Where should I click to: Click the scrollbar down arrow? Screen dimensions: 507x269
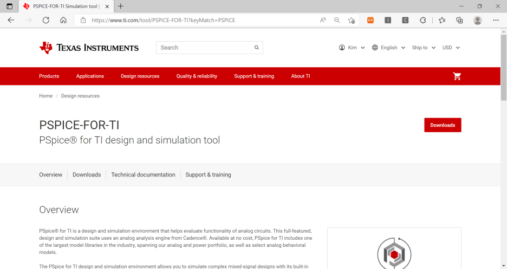point(503,266)
